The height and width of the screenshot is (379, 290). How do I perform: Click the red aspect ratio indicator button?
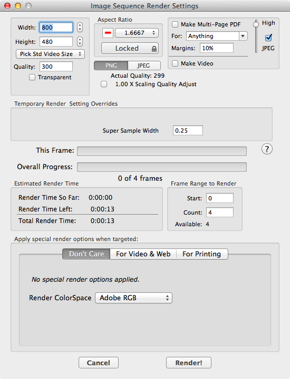(108, 33)
